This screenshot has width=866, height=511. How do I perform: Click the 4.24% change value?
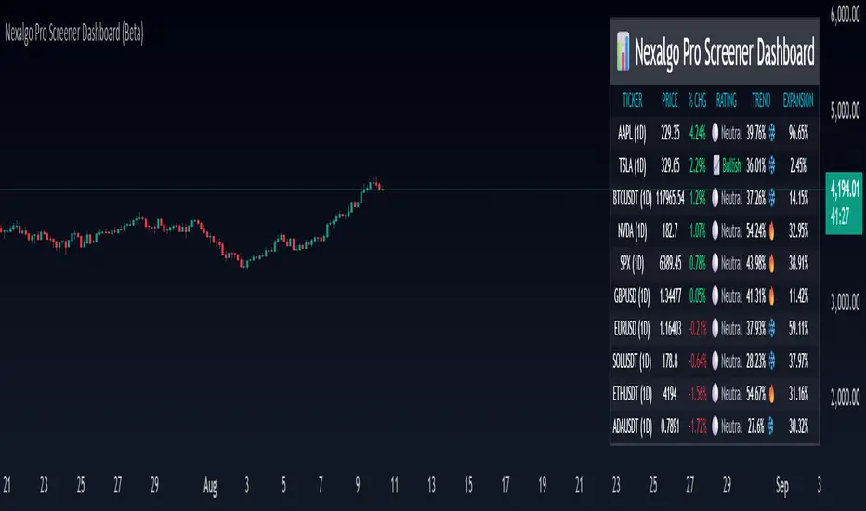698,133
